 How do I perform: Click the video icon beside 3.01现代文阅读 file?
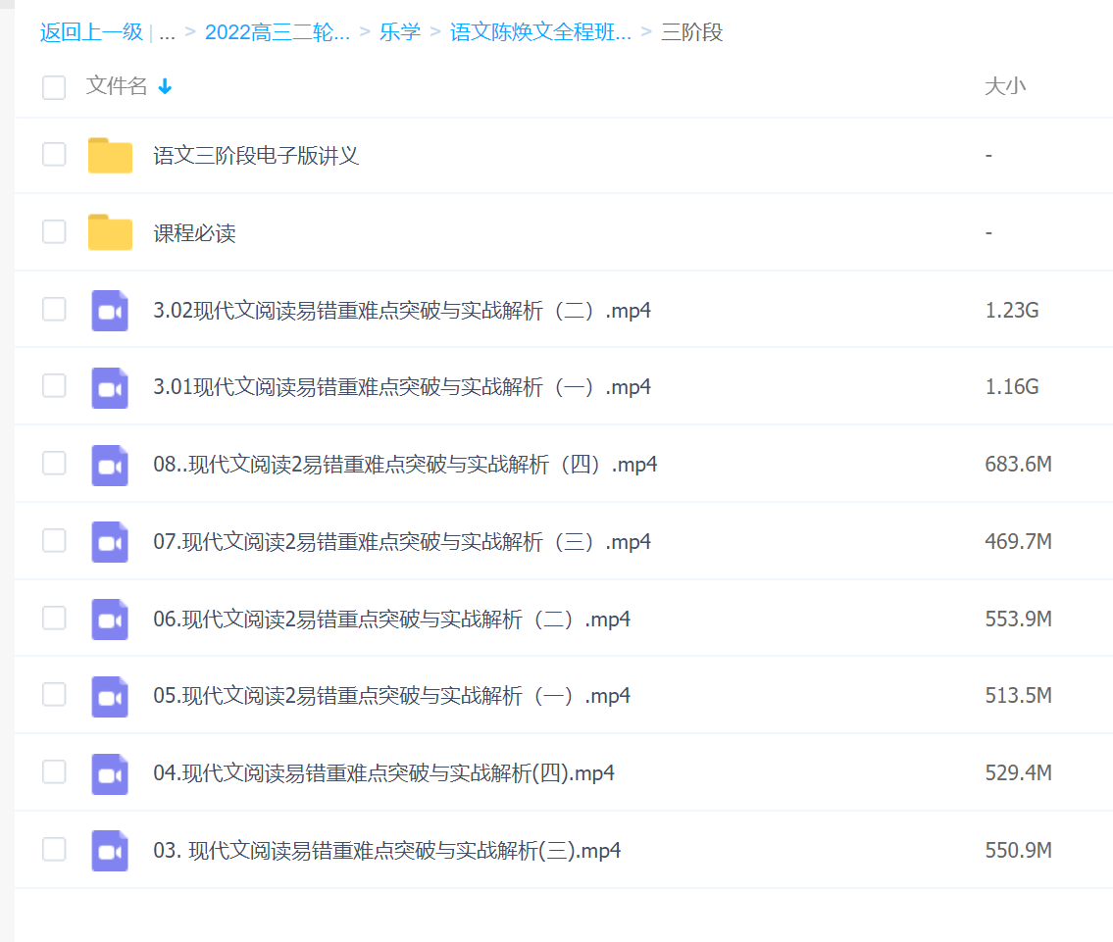tap(109, 386)
